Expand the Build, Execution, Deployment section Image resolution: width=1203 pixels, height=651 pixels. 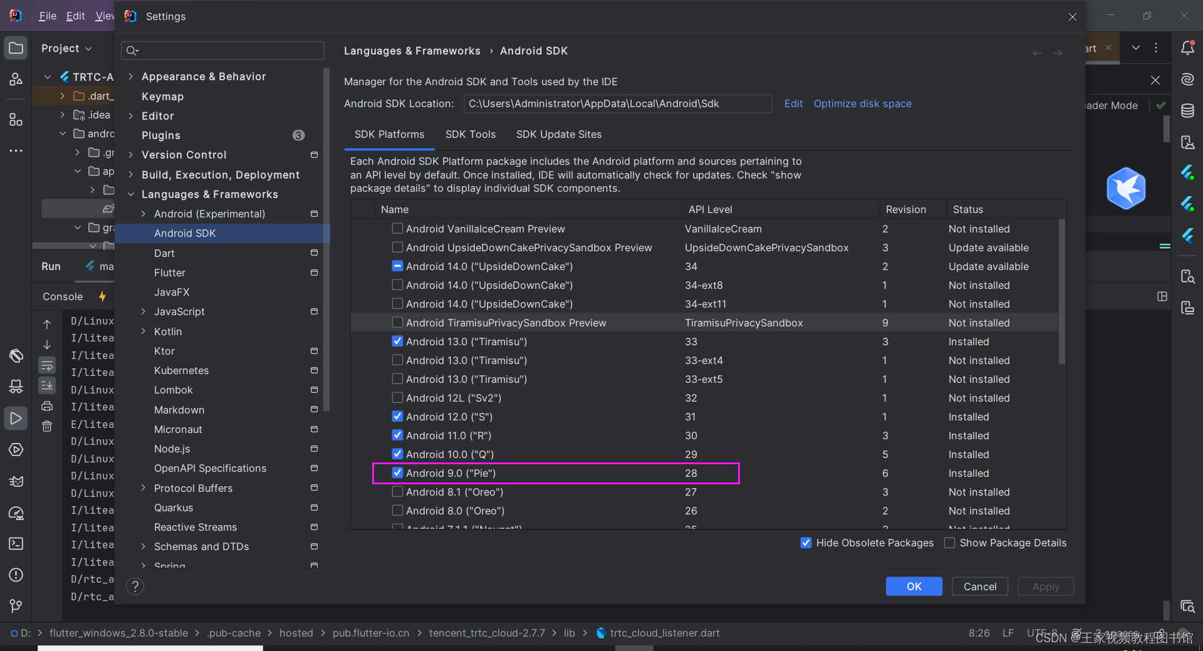[x=131, y=174]
